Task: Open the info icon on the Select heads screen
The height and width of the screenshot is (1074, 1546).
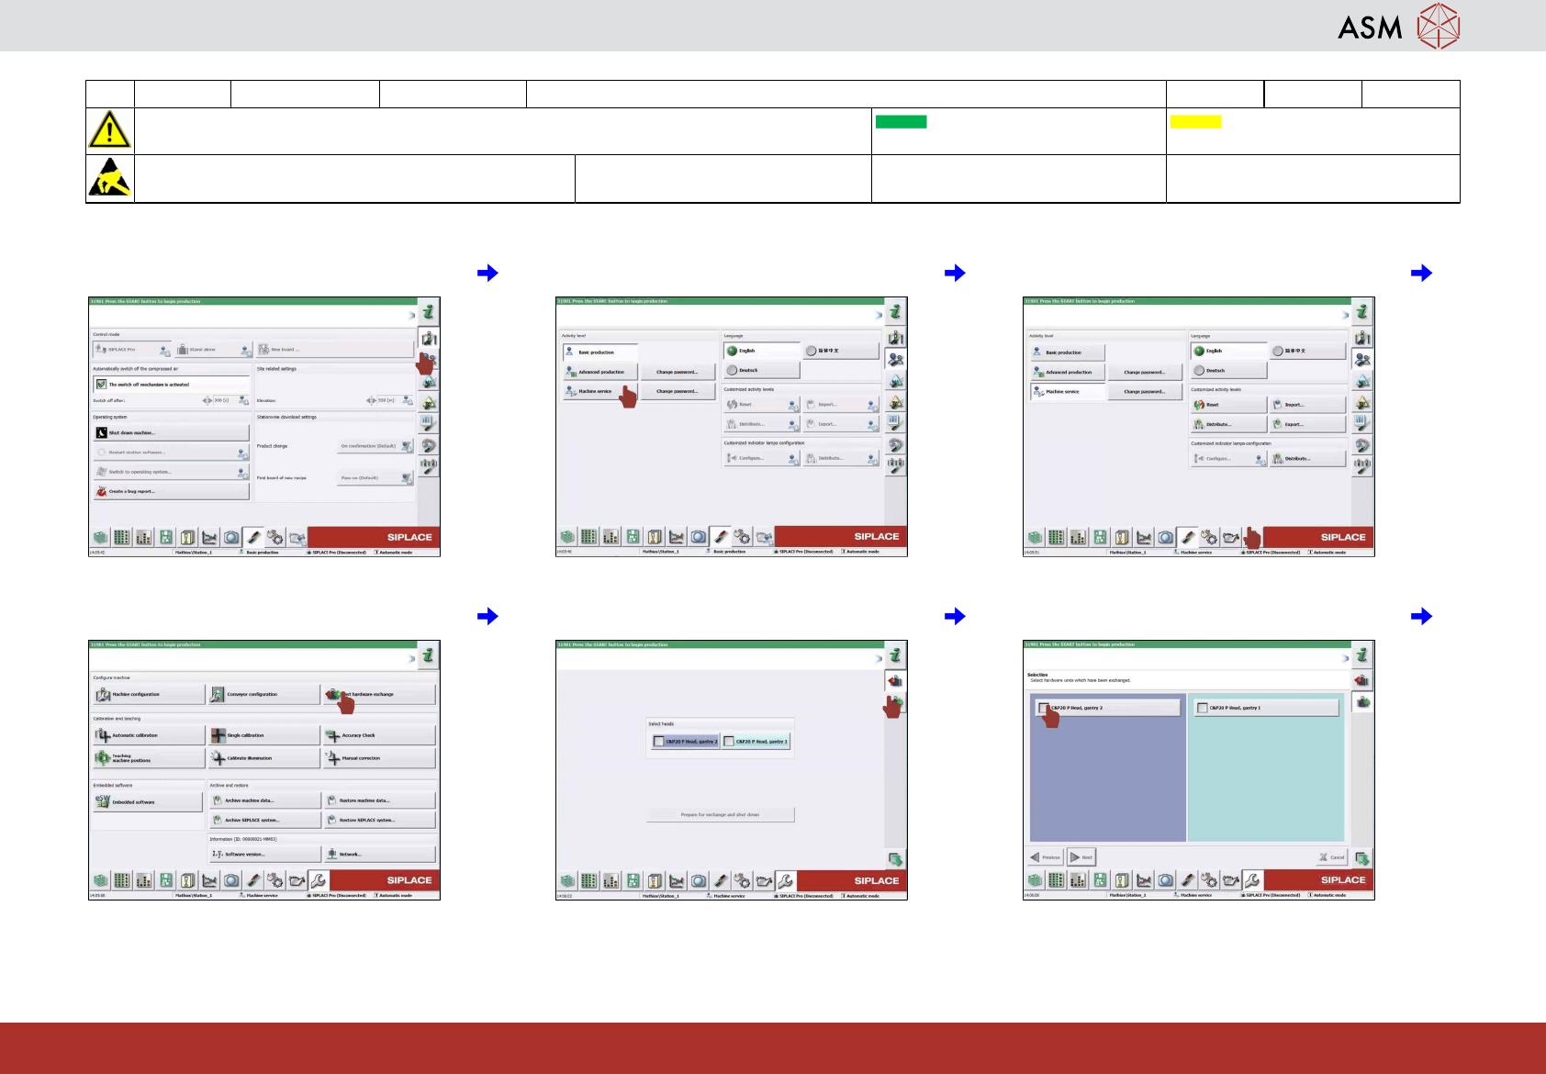Action: pyautogui.click(x=895, y=655)
